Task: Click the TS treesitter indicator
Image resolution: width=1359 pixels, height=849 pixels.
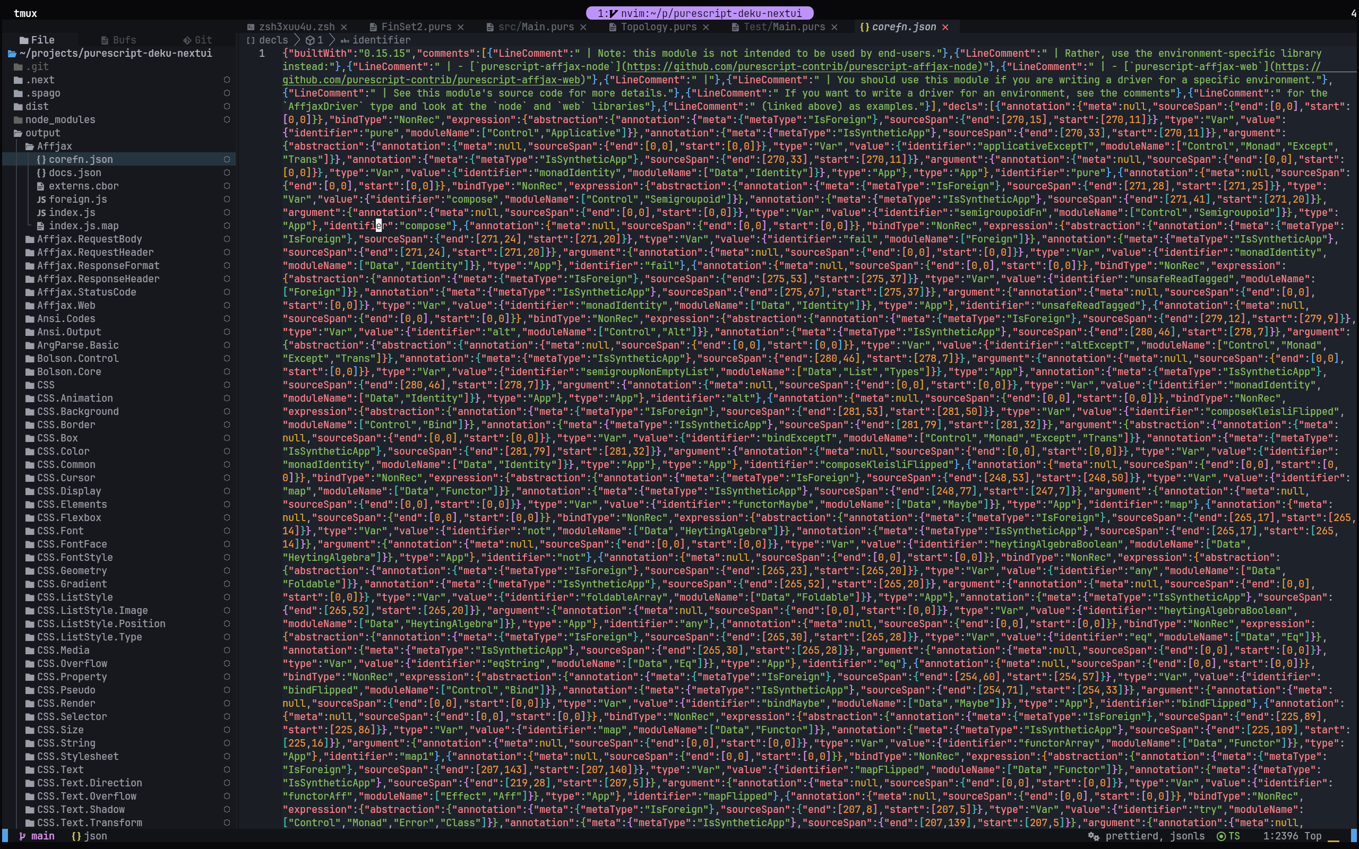Action: (1228, 836)
